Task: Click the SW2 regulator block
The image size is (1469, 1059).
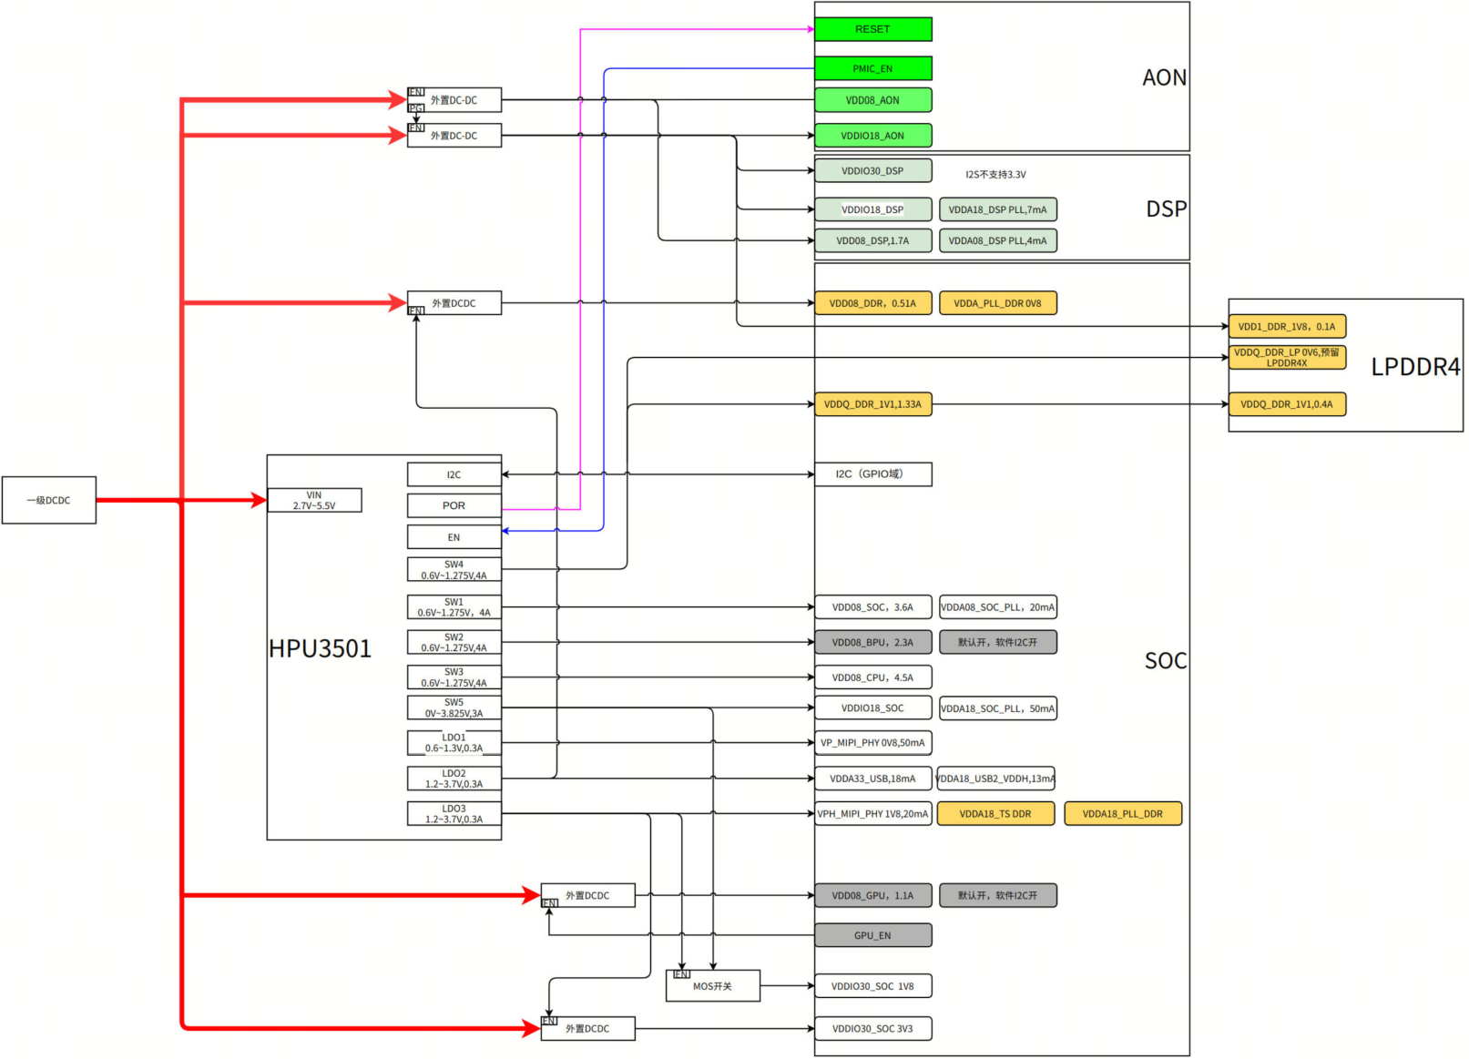Action: click(x=454, y=642)
